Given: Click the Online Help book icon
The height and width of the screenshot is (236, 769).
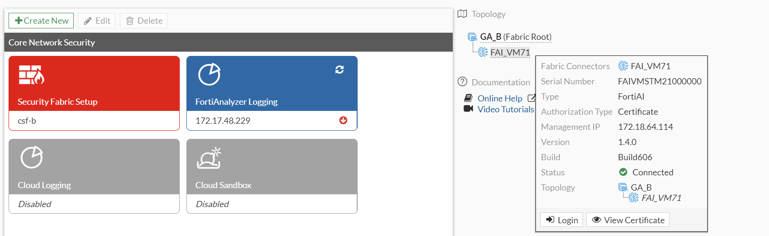Looking at the screenshot, I should pos(468,98).
